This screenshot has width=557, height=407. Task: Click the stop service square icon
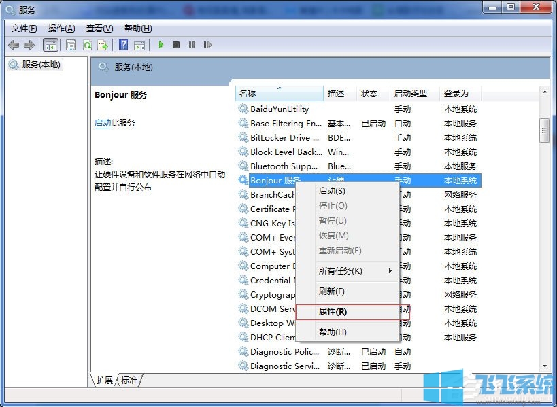176,45
